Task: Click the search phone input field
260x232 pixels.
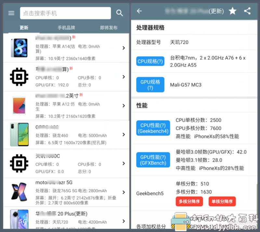Action: (65, 13)
